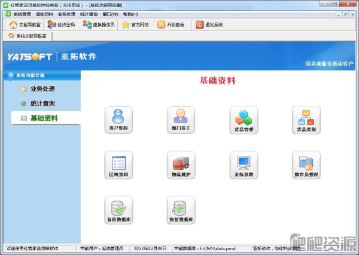Open 区域资料 region data icon
This screenshot has height=255, width=359.
click(x=118, y=165)
